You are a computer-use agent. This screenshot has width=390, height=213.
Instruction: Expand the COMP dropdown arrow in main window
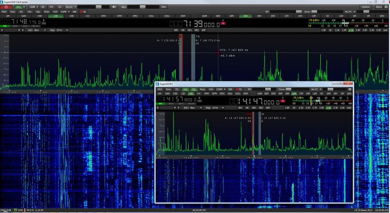(69, 11)
